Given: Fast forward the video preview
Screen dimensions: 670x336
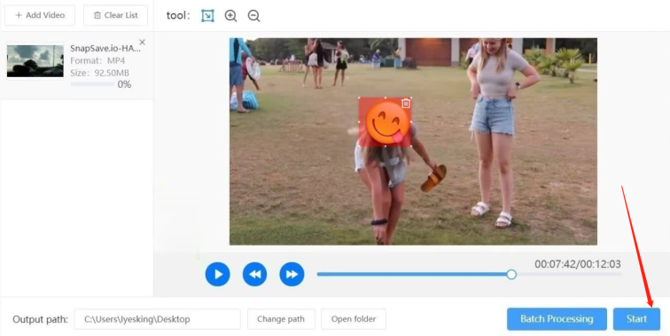Looking at the screenshot, I should 292,274.
